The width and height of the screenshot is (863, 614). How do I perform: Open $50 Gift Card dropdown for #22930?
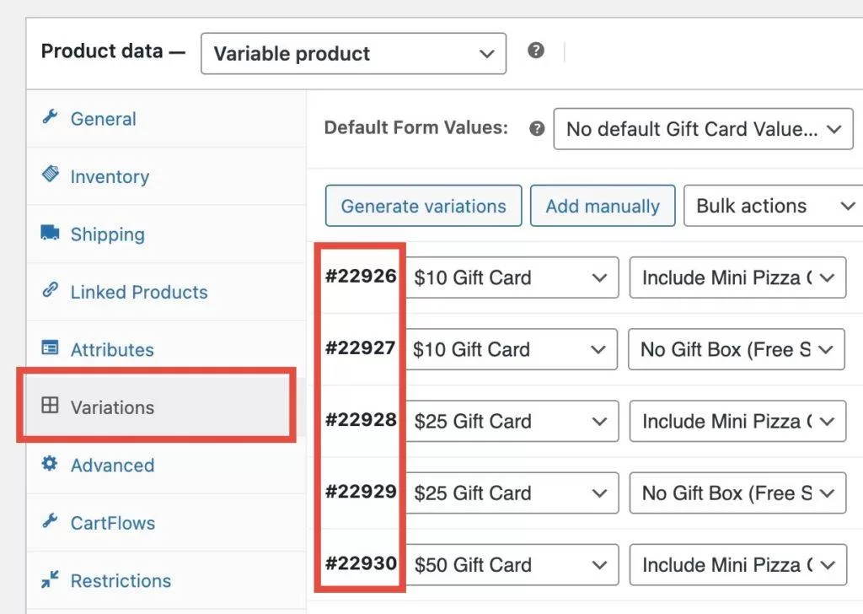tap(512, 564)
